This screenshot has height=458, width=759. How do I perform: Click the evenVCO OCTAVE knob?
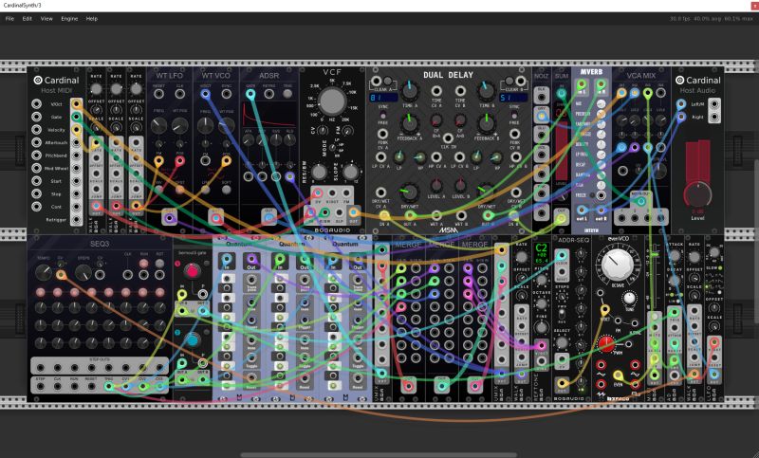[x=617, y=264]
